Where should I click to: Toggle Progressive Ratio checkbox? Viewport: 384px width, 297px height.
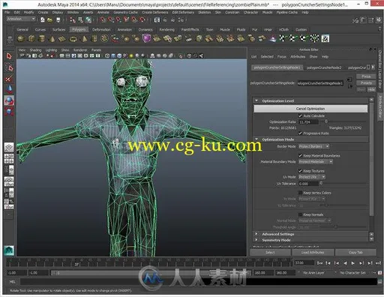click(x=300, y=133)
